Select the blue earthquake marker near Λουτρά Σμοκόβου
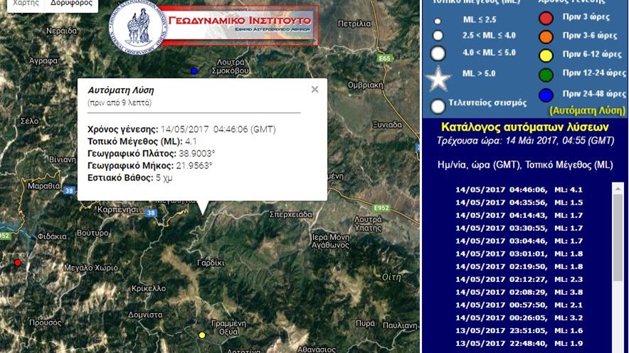The height and width of the screenshot is (353, 629). pyautogui.click(x=194, y=71)
